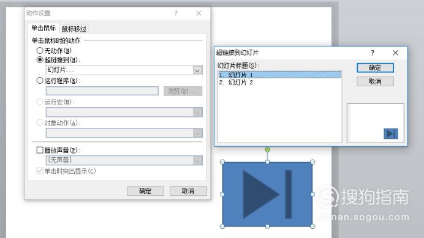This screenshot has width=424, height=238.
Task: Open help in 超链接到幻灯片 dialog
Action: (x=373, y=53)
